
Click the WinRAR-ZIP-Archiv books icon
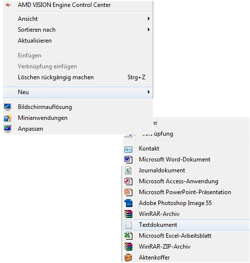pos(128,247)
